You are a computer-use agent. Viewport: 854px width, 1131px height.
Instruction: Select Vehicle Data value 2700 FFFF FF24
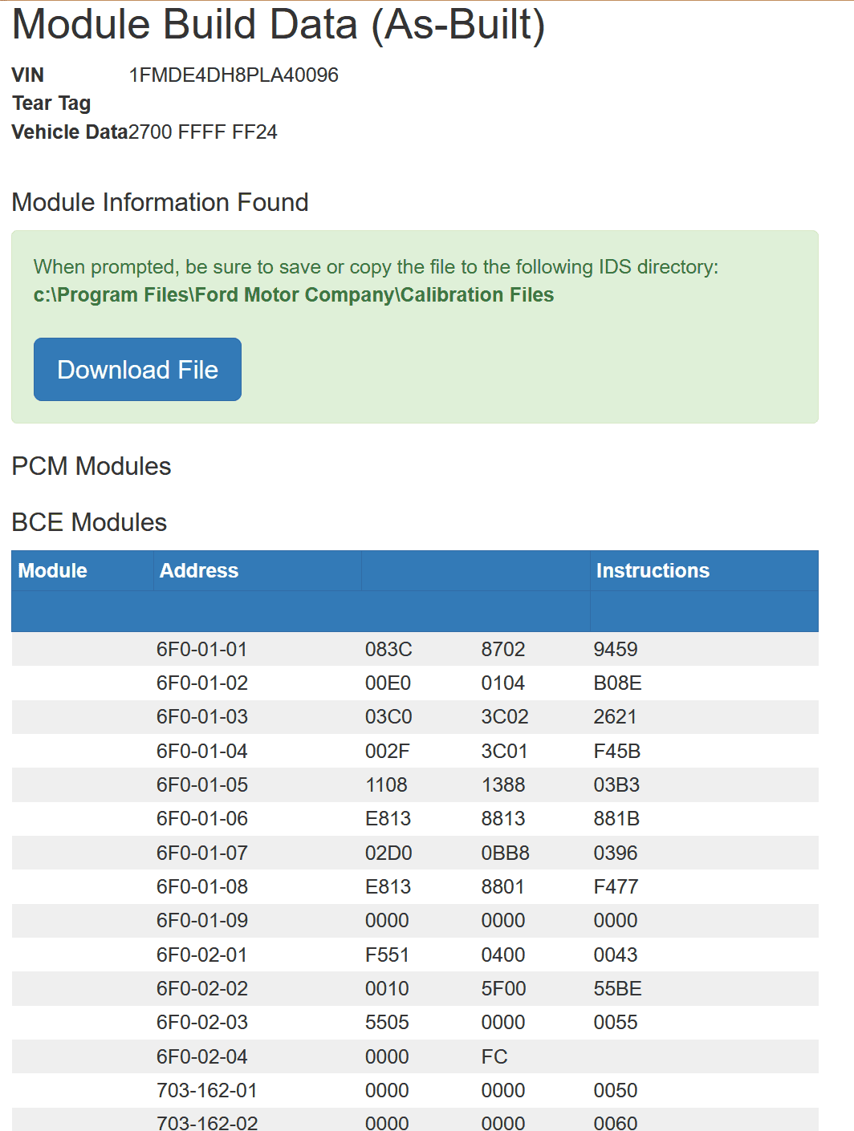[x=203, y=132]
